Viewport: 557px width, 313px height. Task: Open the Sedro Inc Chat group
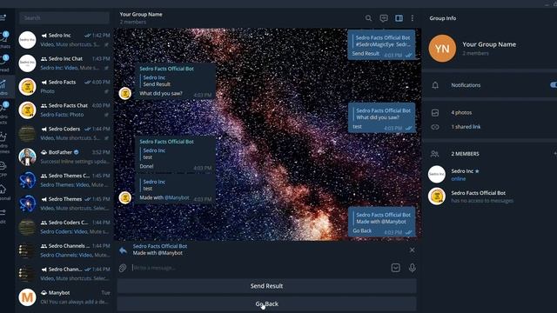click(64, 63)
